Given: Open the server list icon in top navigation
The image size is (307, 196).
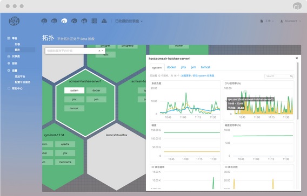Looking at the screenshot, I should (94, 21).
